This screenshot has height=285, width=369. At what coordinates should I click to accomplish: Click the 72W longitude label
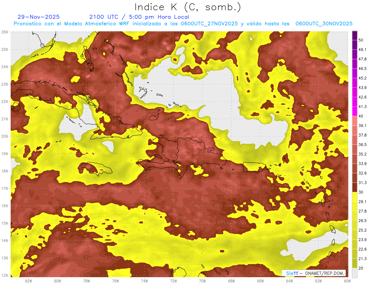173,281
